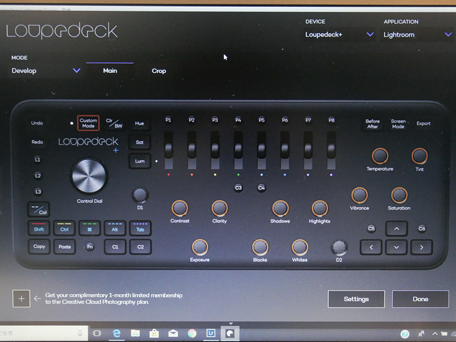Click the P7 preset button
Screen dimensions: 456x342
[x=308, y=120]
